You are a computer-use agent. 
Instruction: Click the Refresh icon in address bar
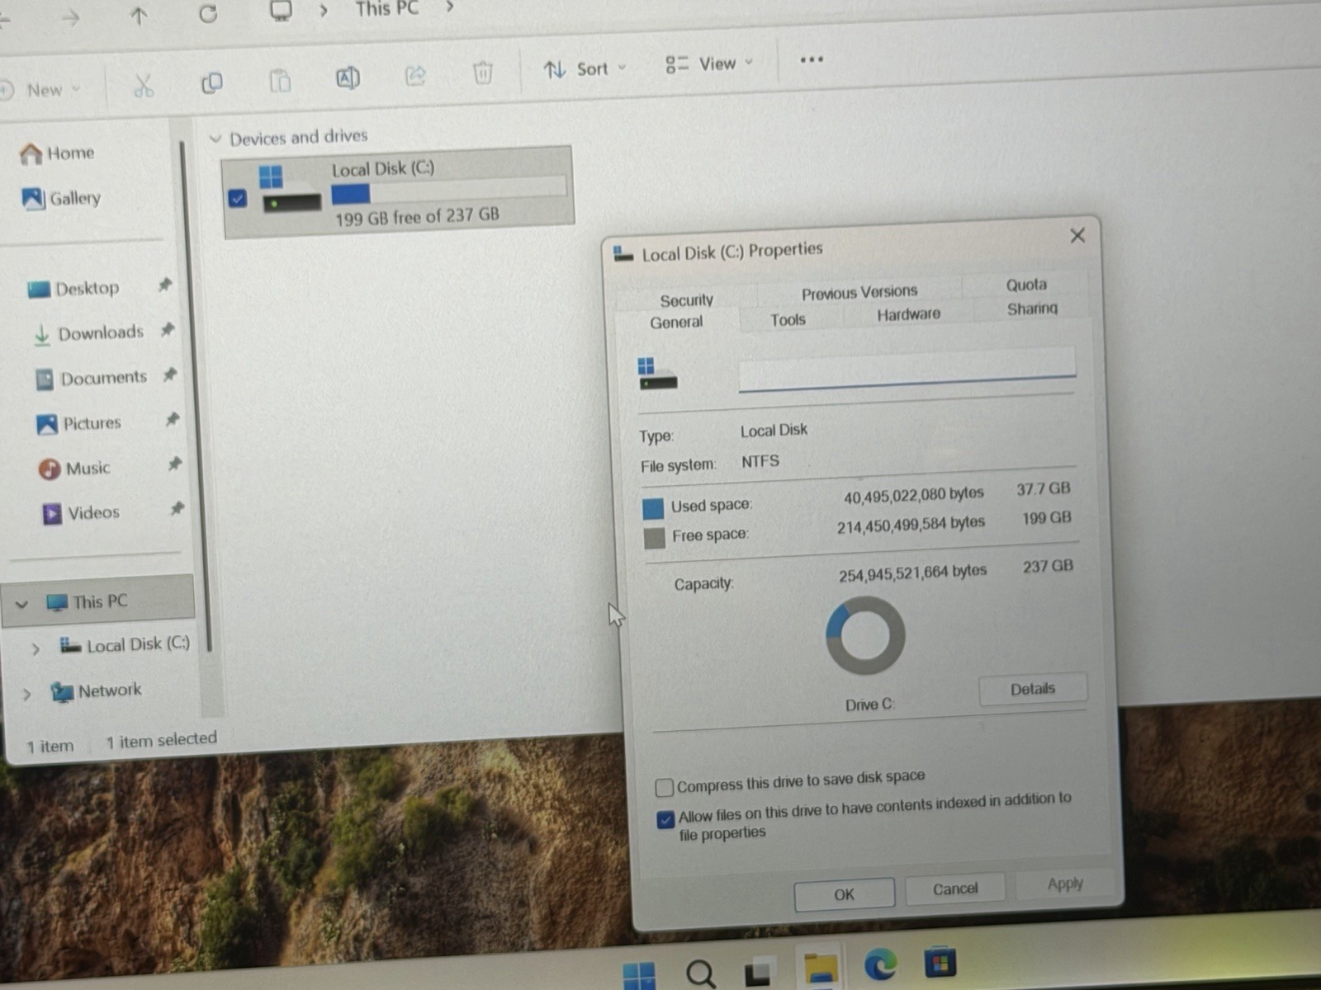point(208,13)
